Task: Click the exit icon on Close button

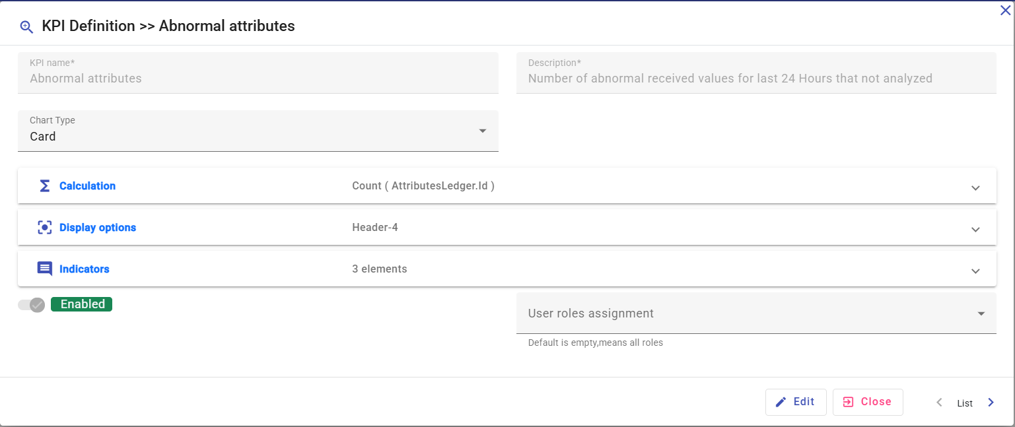Action: [848, 402]
